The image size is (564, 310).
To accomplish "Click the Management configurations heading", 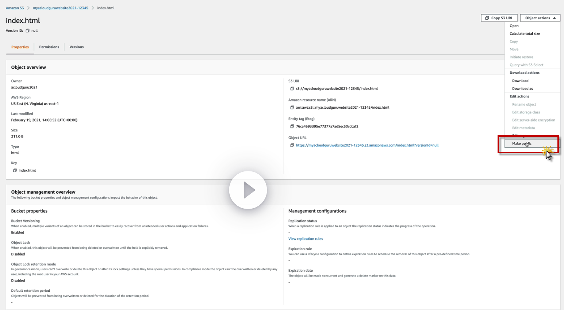I will [x=317, y=211].
